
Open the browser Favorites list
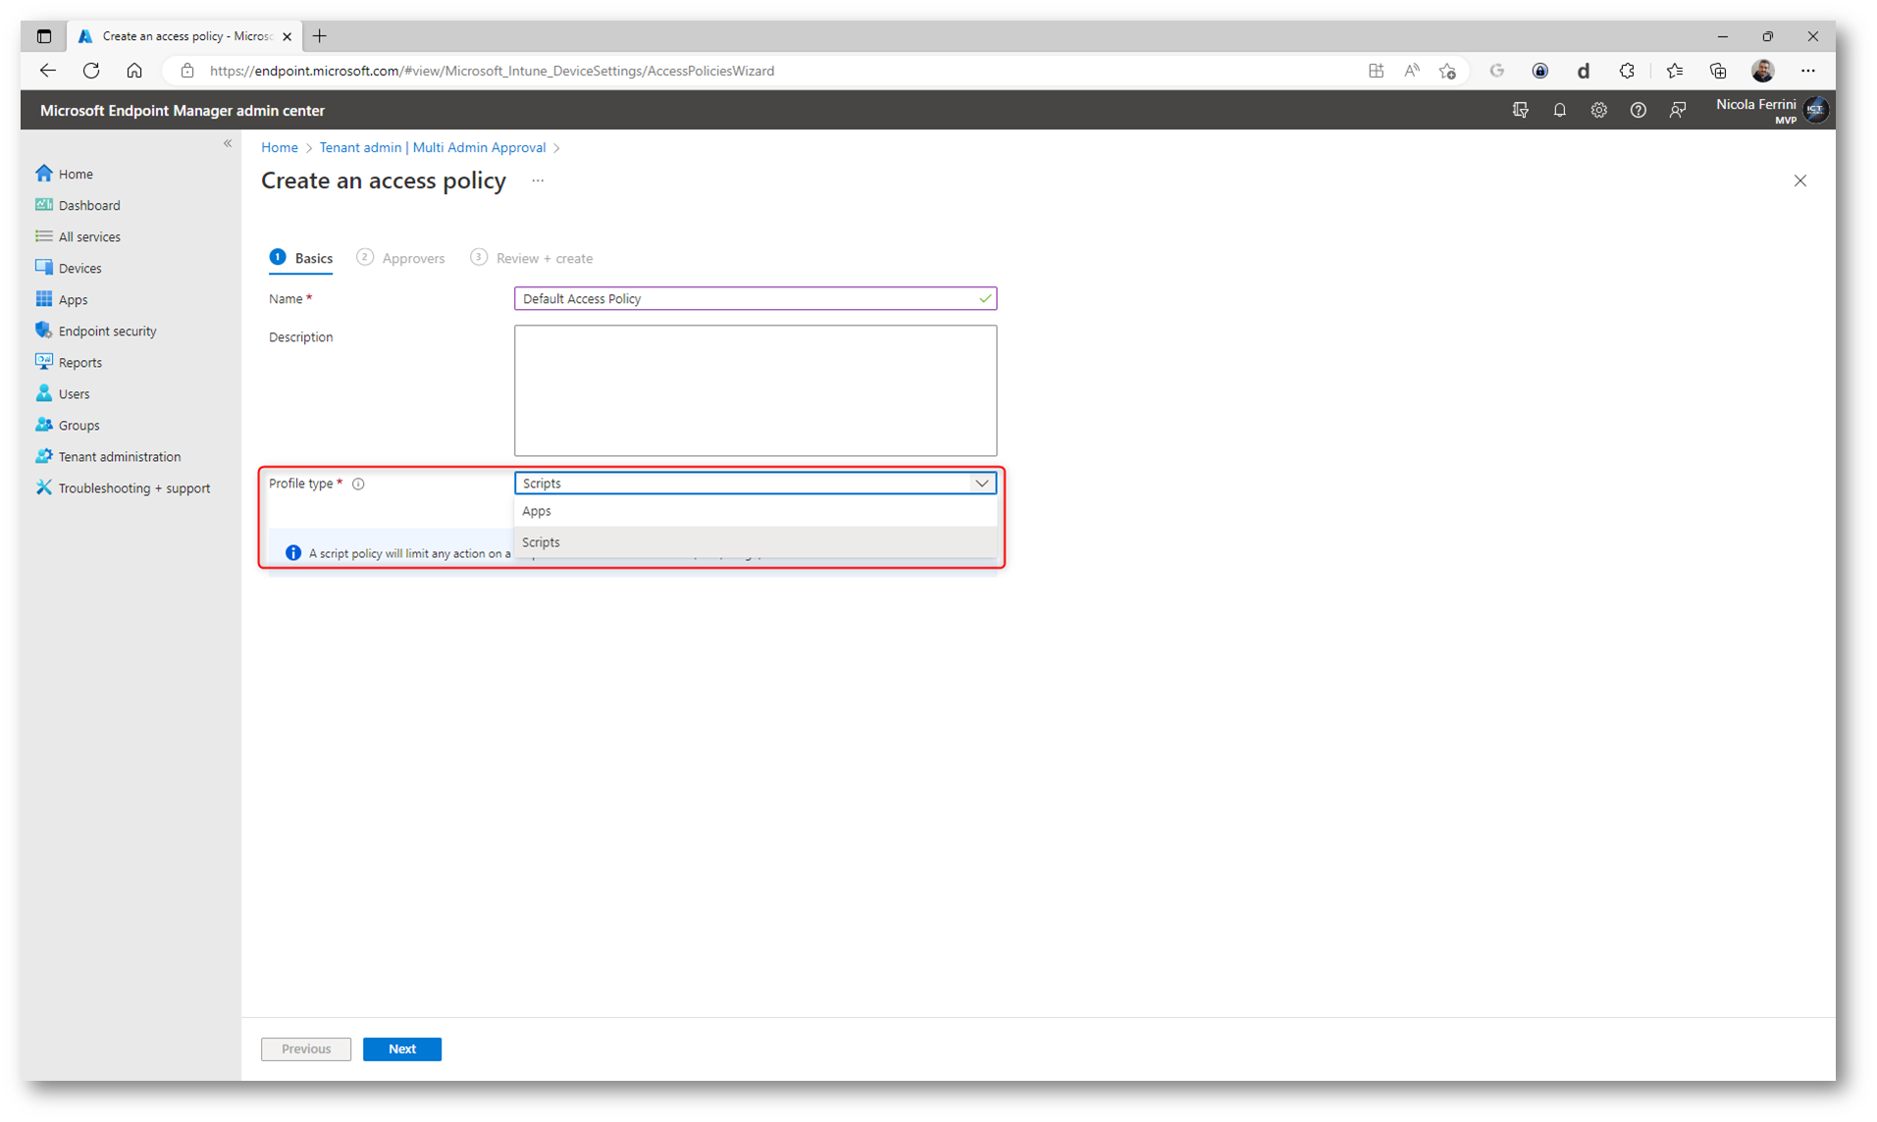tap(1675, 71)
